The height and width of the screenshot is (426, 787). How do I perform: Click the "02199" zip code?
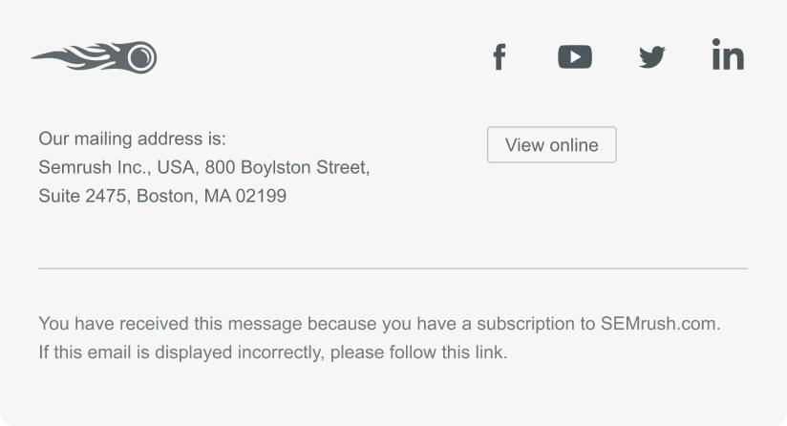pyautogui.click(x=261, y=196)
